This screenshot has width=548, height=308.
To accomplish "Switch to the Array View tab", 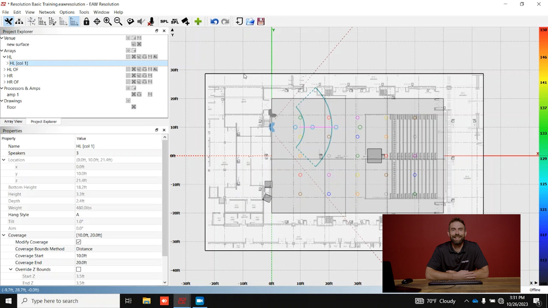I will click(13, 122).
